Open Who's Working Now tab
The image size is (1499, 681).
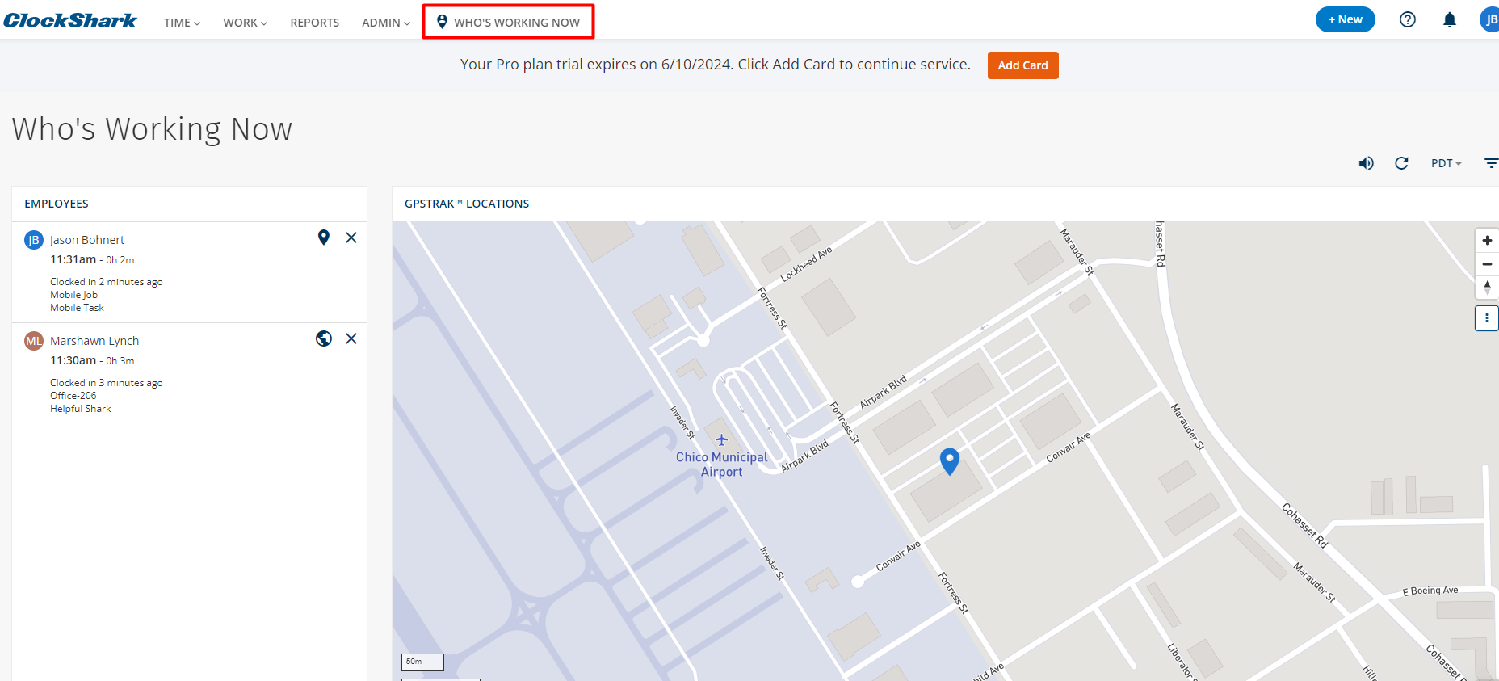click(508, 22)
